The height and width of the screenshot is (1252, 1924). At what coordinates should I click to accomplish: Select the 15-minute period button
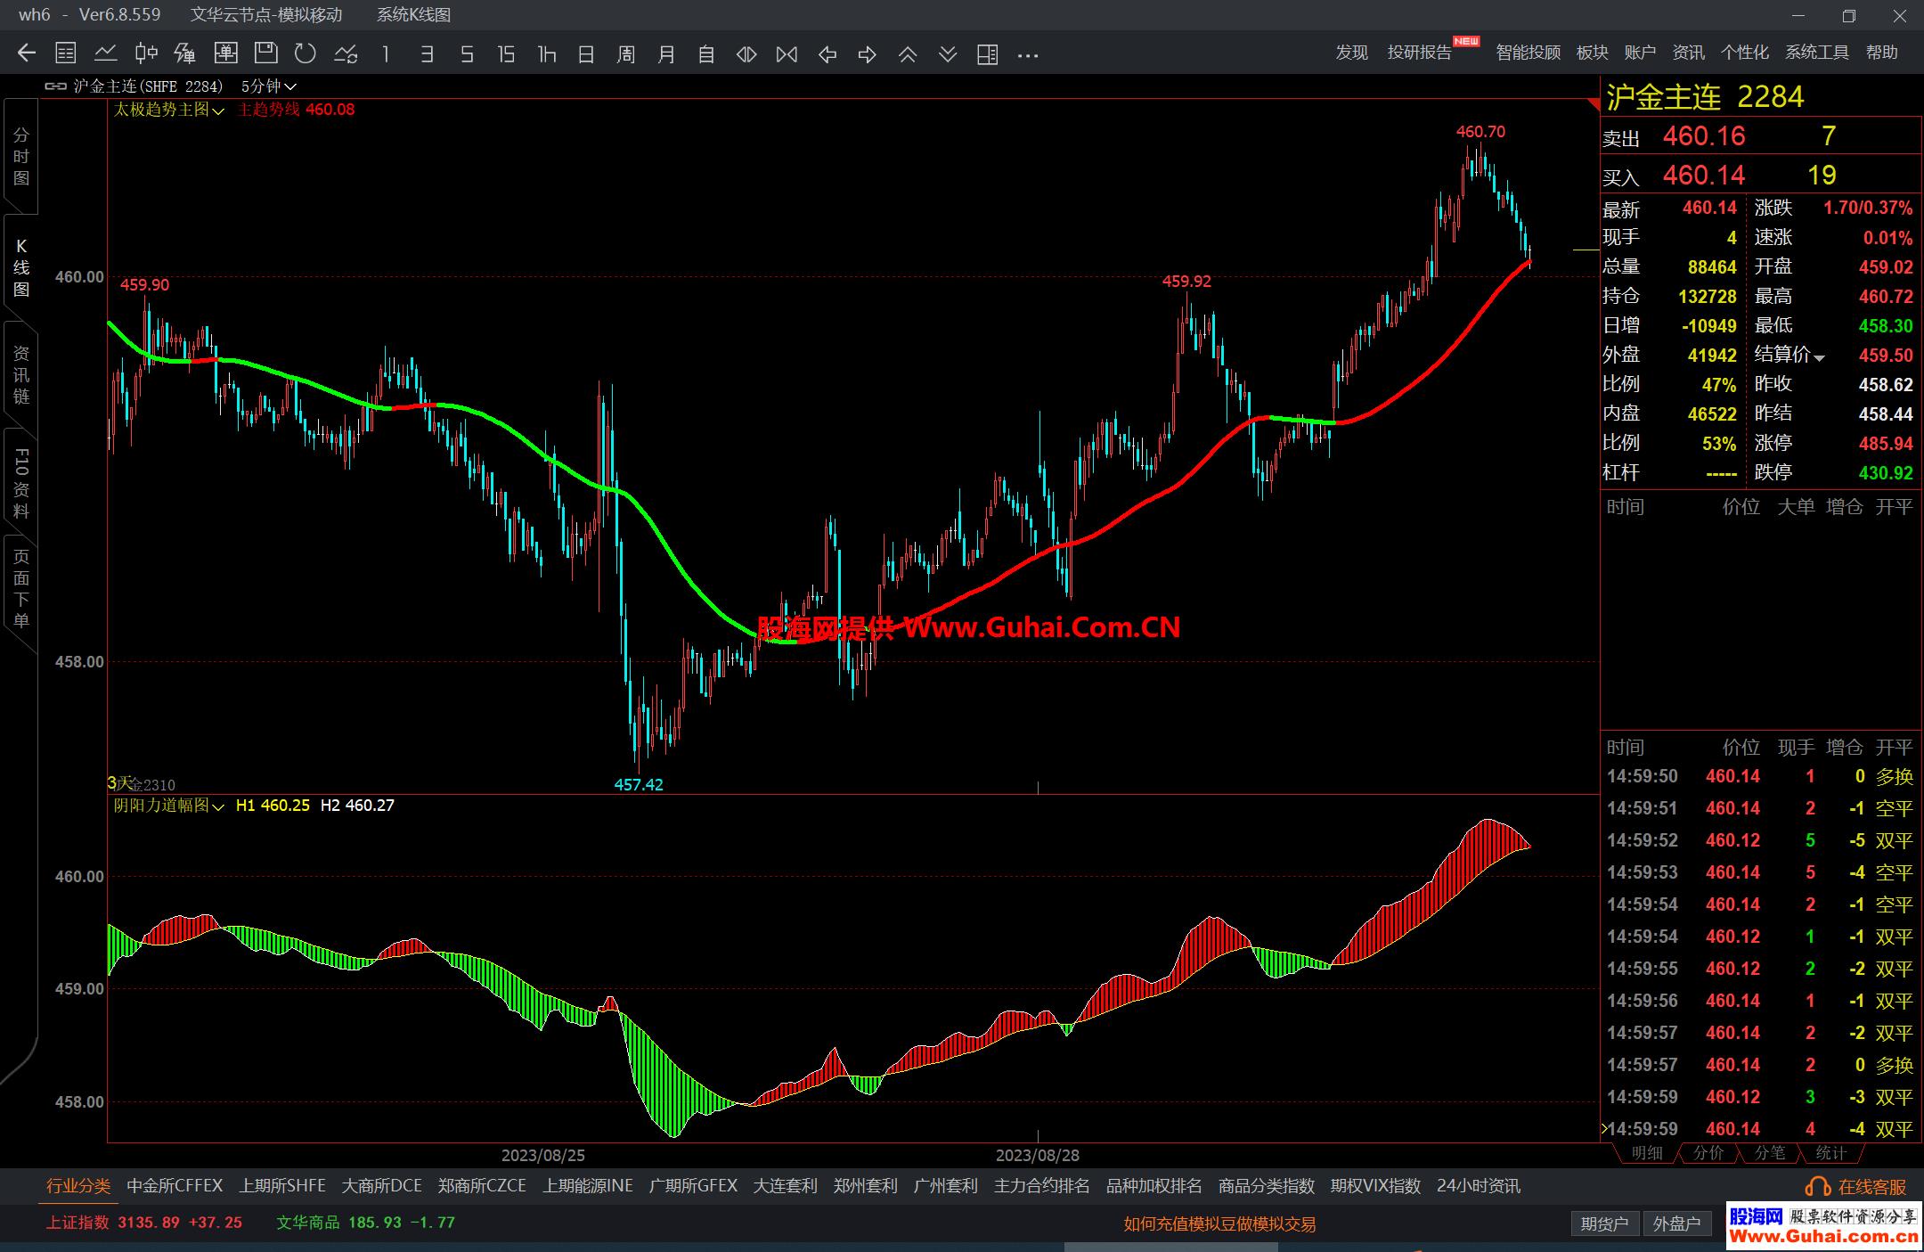[x=506, y=54]
